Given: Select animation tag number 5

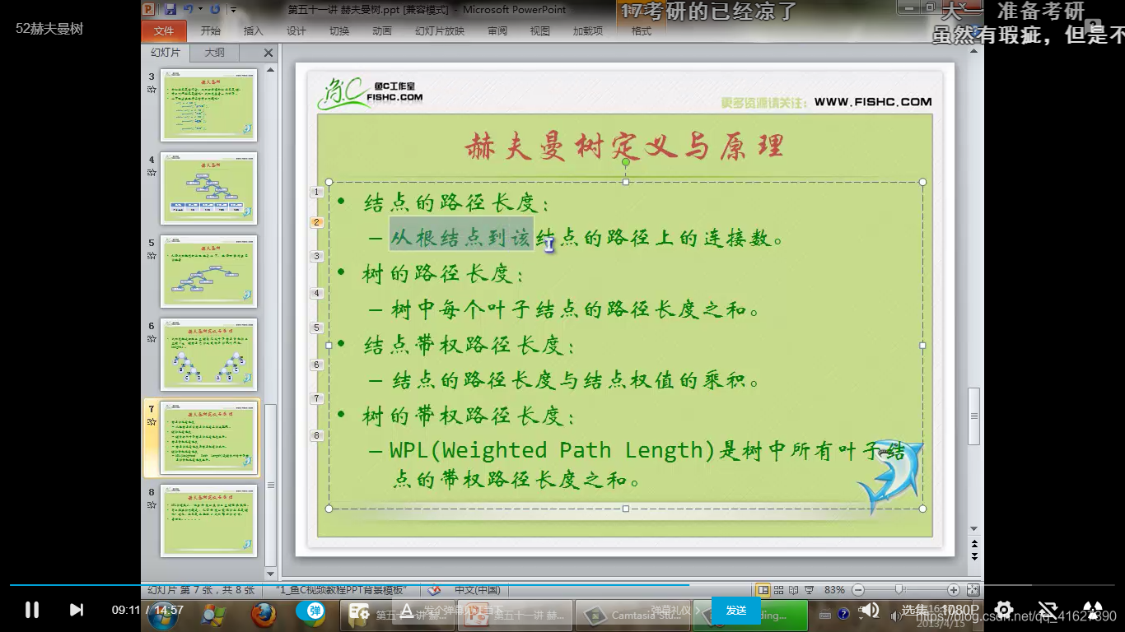Looking at the screenshot, I should pyautogui.click(x=316, y=328).
